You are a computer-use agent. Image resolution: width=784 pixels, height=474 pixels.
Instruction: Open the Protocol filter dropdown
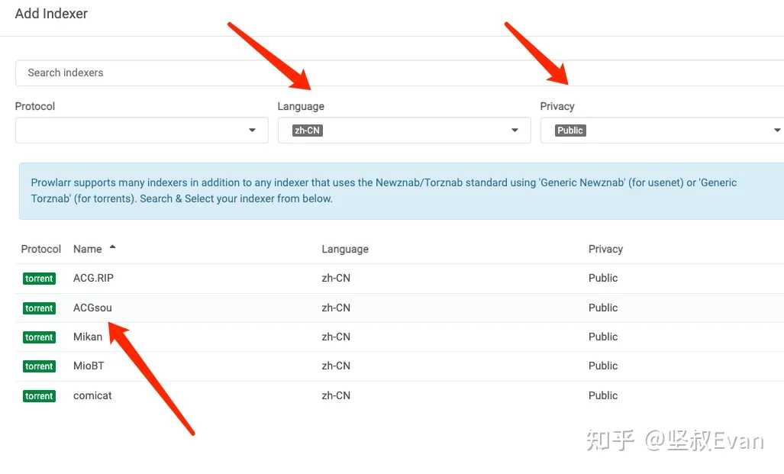tap(141, 130)
